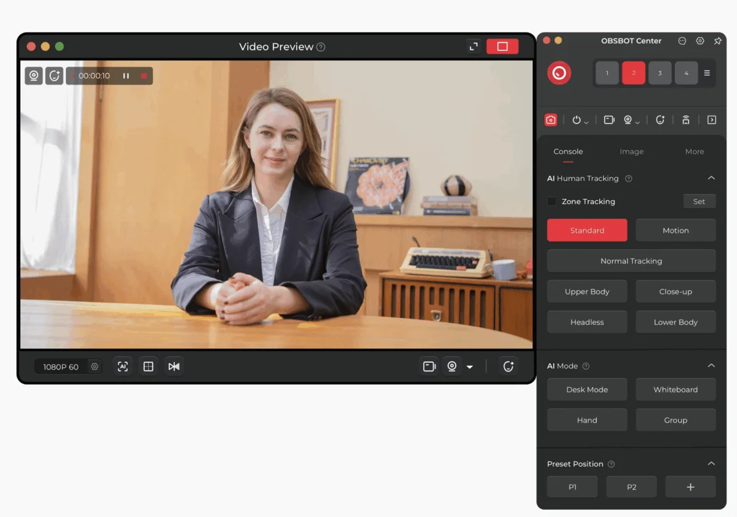Enable the Zone Tracking checkbox
Screen dimensions: 737x517
[x=551, y=202]
